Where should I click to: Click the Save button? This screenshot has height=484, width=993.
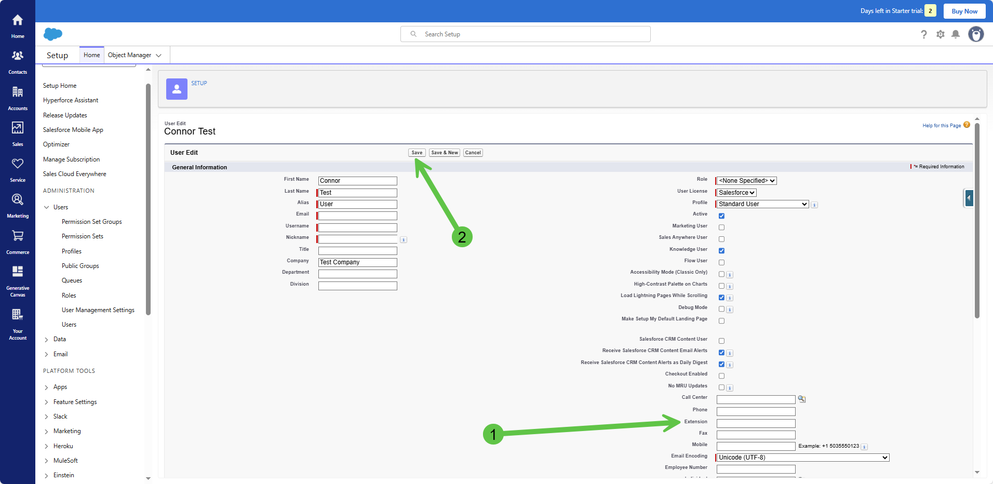[x=417, y=153]
